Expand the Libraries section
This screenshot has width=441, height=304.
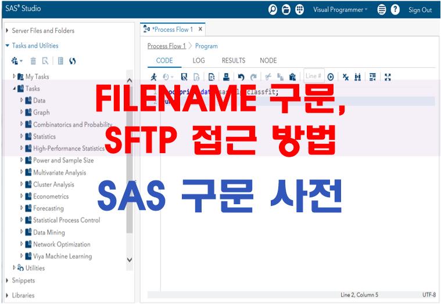click(7, 295)
